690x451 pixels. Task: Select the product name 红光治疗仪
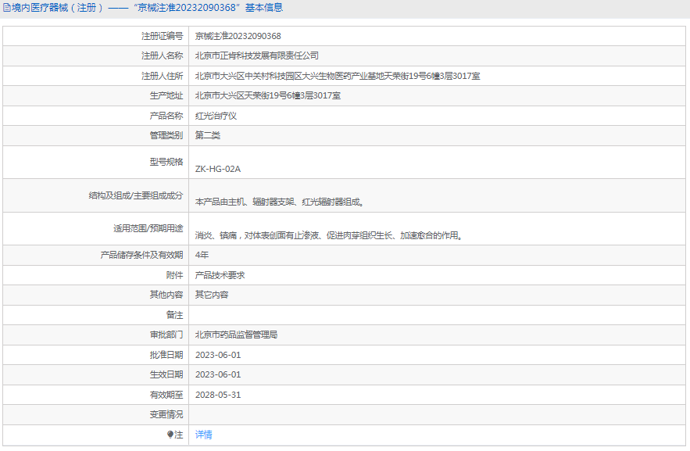[216, 116]
